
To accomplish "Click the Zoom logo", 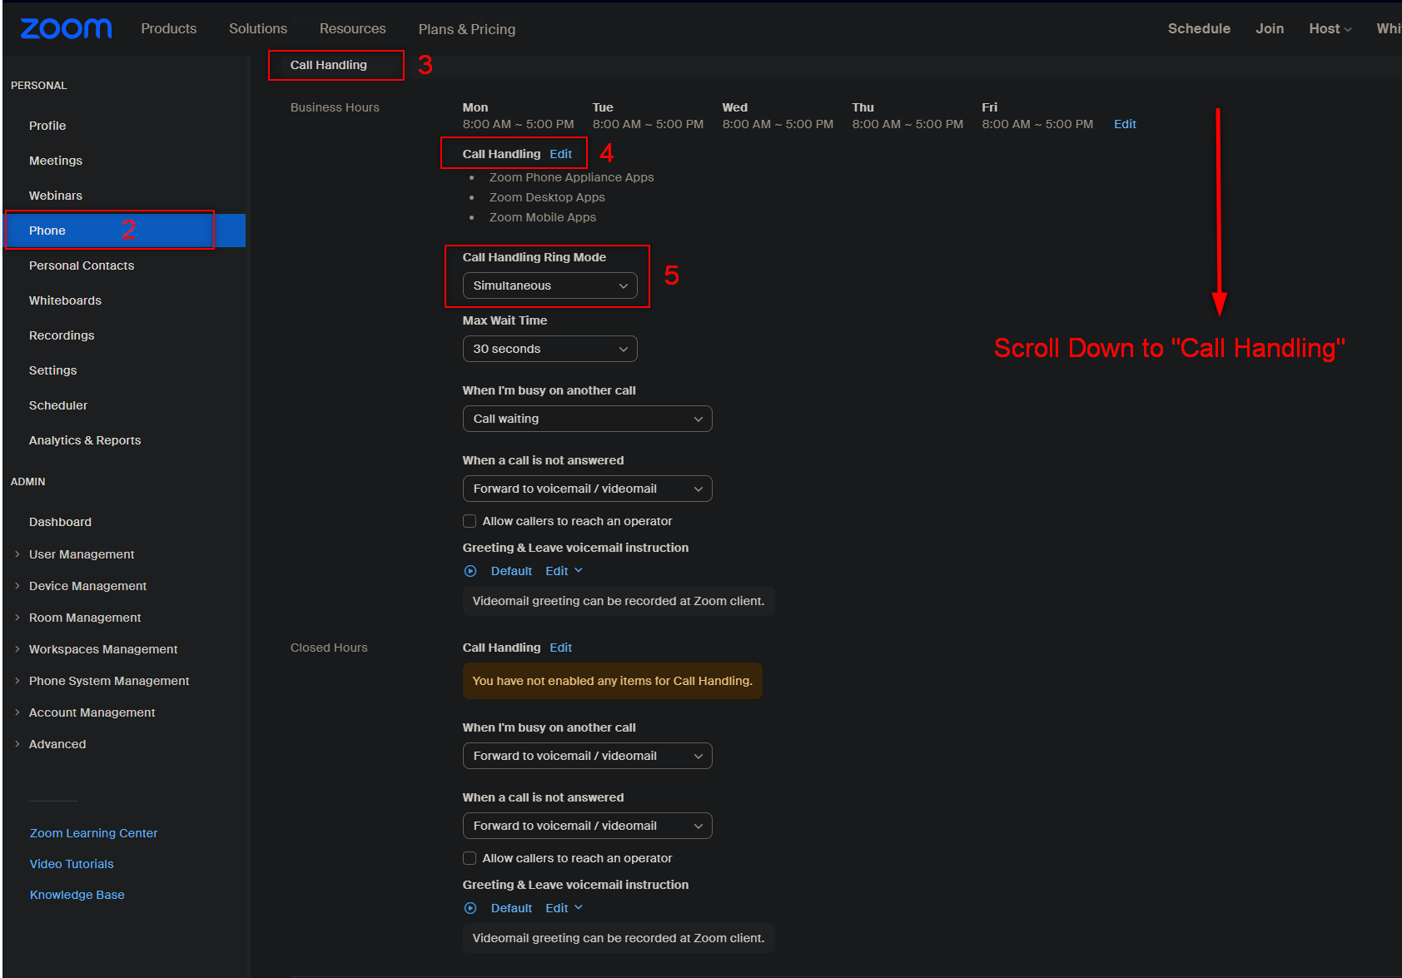I will tap(66, 28).
